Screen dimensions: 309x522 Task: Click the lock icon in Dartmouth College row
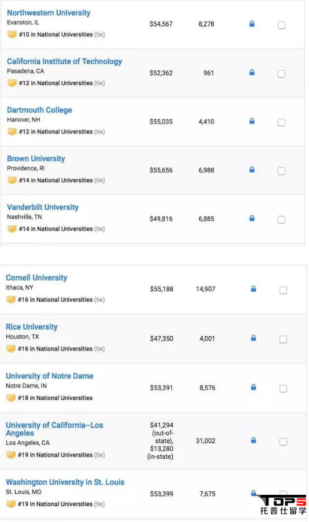pos(252,121)
